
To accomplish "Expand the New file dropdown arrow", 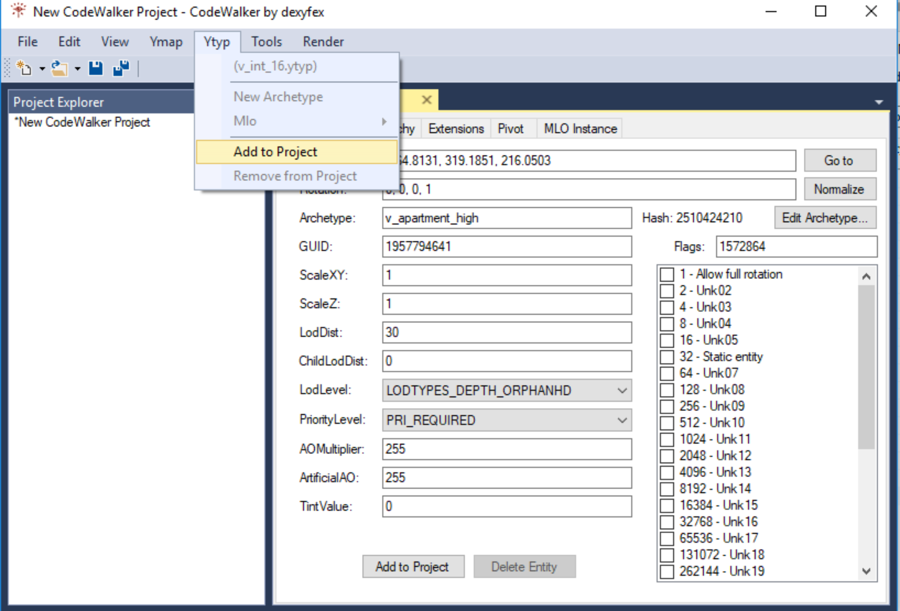I will pos(42,69).
